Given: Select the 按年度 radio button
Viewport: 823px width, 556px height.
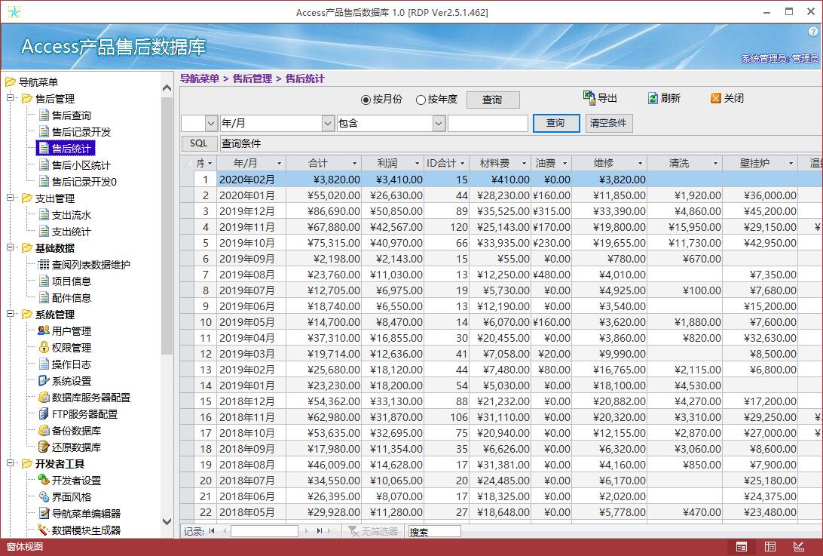Looking at the screenshot, I should pos(421,100).
